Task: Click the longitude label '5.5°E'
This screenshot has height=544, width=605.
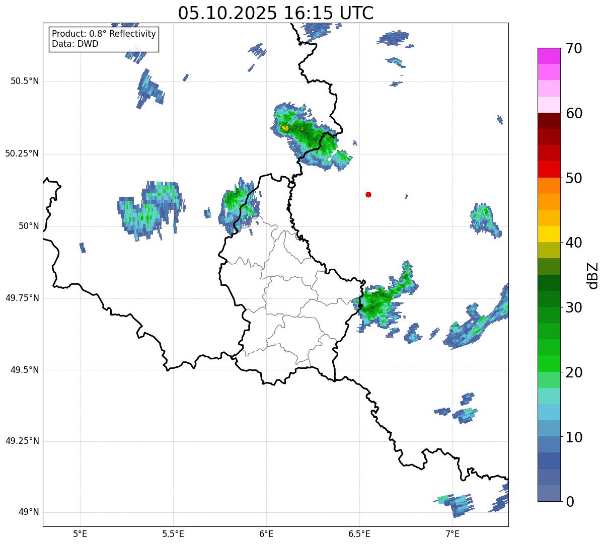Action: click(173, 533)
